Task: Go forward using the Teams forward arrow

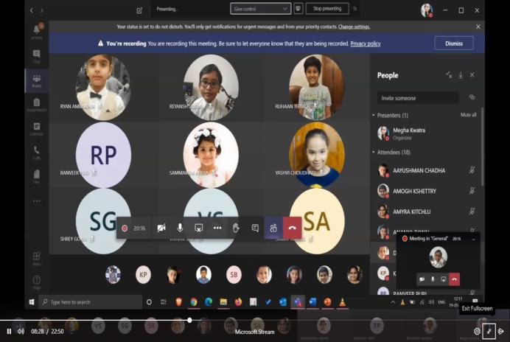Action: pyautogui.click(x=42, y=10)
